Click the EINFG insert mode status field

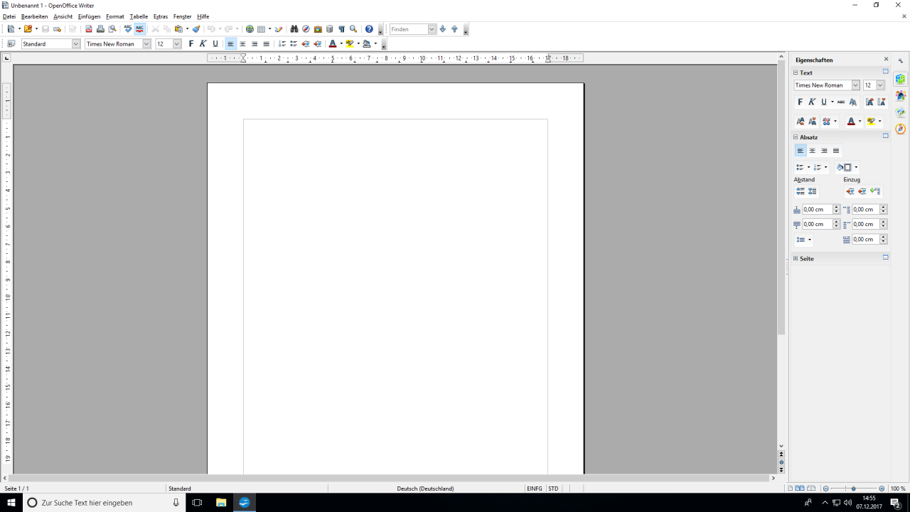click(534, 489)
